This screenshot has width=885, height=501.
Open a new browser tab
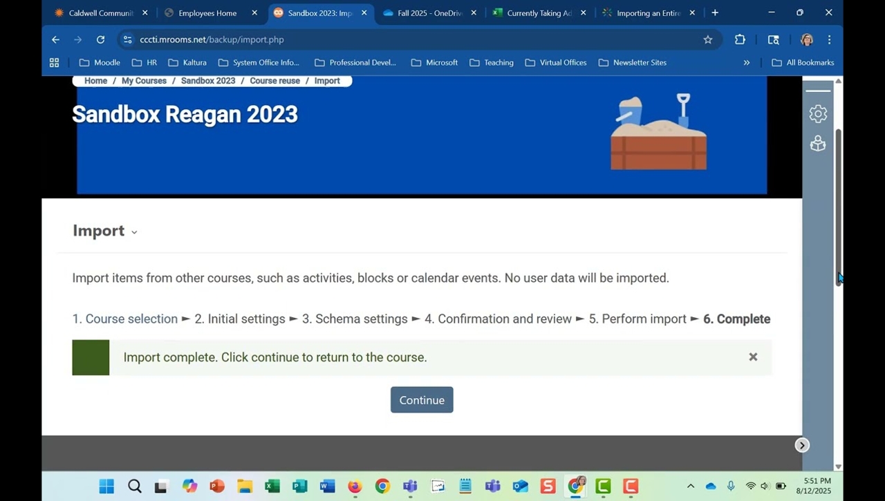715,12
